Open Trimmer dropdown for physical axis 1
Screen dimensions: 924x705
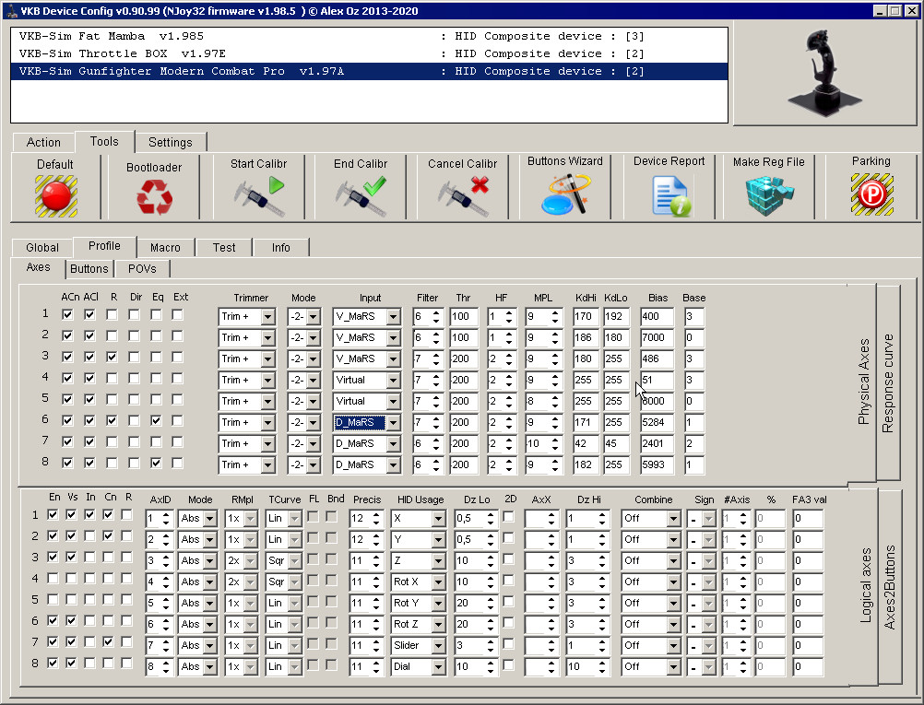click(x=268, y=317)
